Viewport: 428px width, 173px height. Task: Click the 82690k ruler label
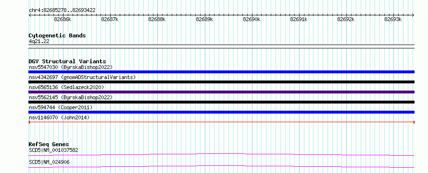252,19
